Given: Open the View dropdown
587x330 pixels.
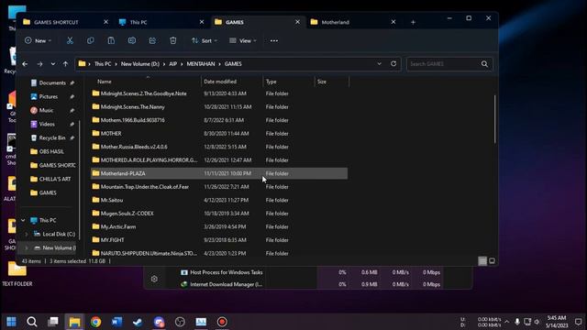Looking at the screenshot, I should pos(243,40).
